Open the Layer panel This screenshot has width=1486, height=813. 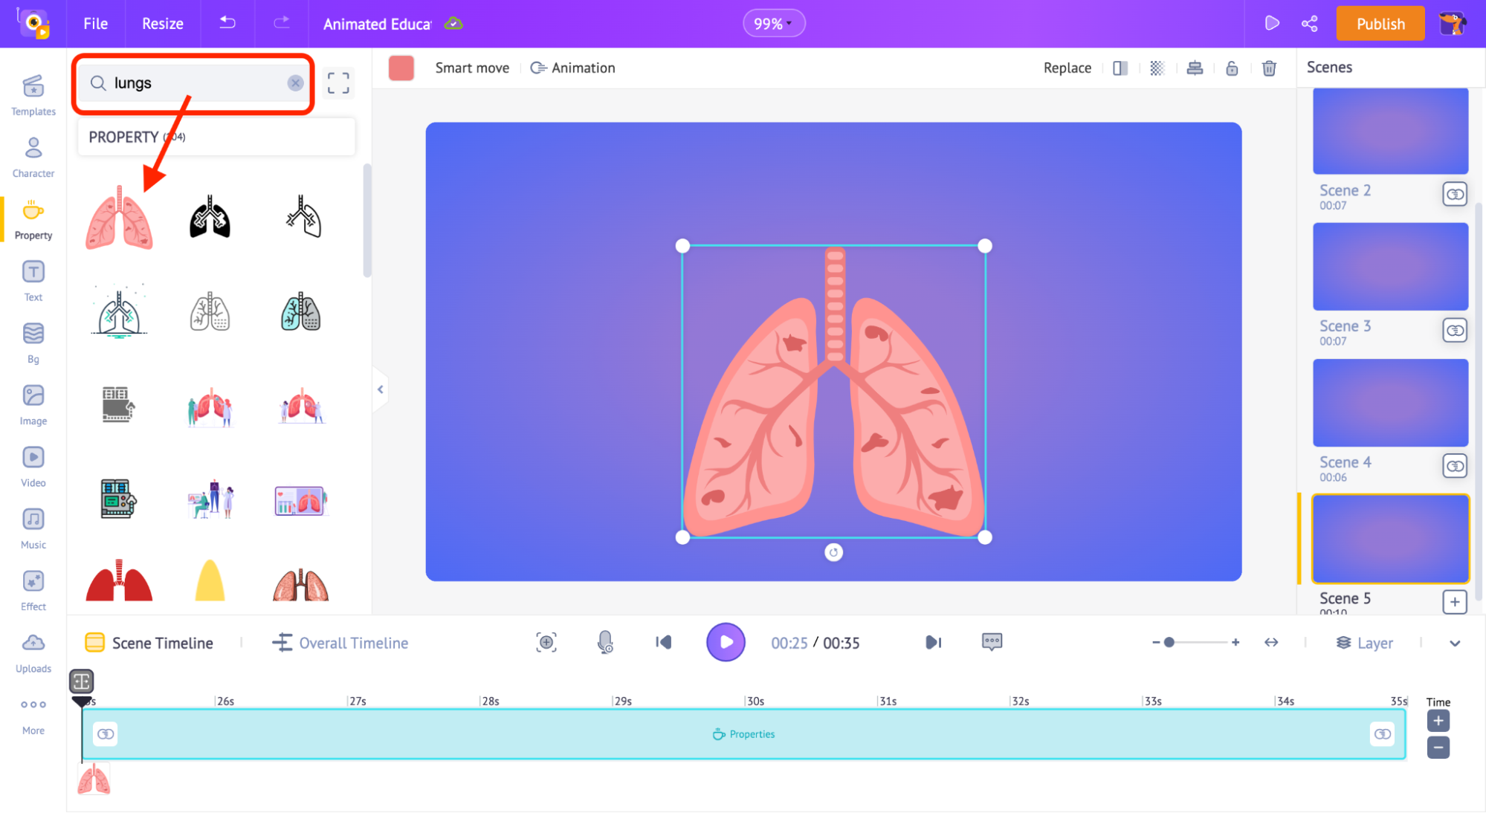(1365, 643)
